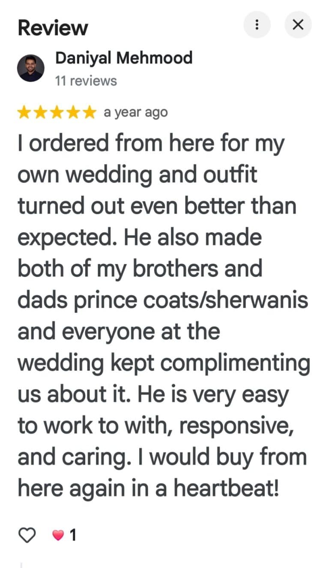
Task: Click the pink heart reaction emoji
Action: click(x=58, y=535)
